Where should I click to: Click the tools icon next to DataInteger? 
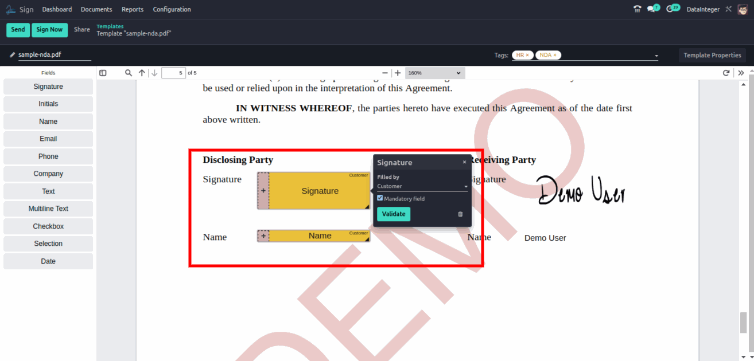click(728, 9)
